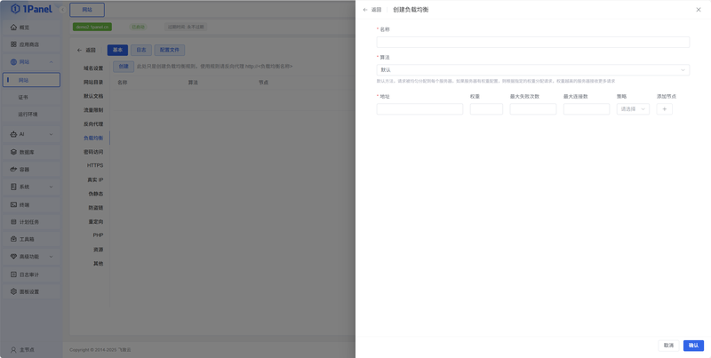711x358 pixels.
Task: Switch to the 配置文件 tab
Action: 170,50
